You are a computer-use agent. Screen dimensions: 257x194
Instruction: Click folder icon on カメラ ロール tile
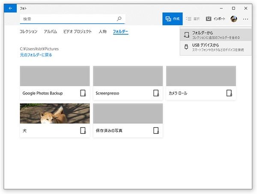tap(230, 93)
